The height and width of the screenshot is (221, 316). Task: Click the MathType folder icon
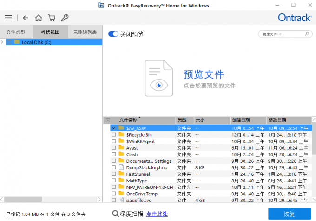121,180
